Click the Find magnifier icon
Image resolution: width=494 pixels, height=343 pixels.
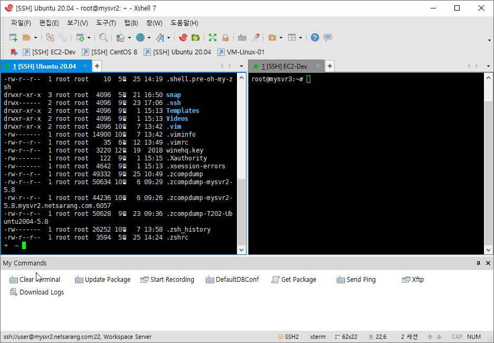[103, 38]
